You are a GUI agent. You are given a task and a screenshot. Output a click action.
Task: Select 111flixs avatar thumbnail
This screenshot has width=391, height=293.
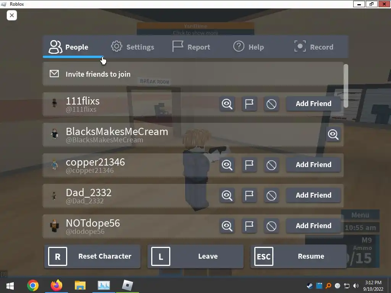coord(54,103)
